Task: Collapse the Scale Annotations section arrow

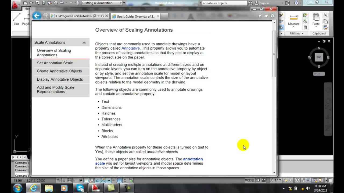Action: coord(84,42)
